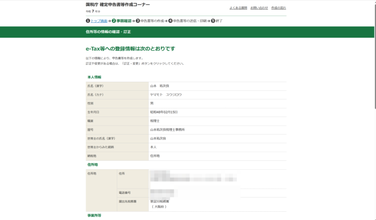Select the 申告書等の作成 step label

coord(152,21)
